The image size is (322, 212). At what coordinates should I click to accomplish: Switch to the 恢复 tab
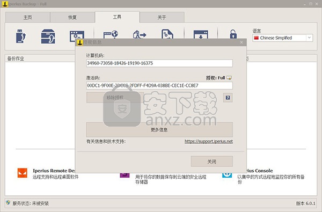(72, 17)
